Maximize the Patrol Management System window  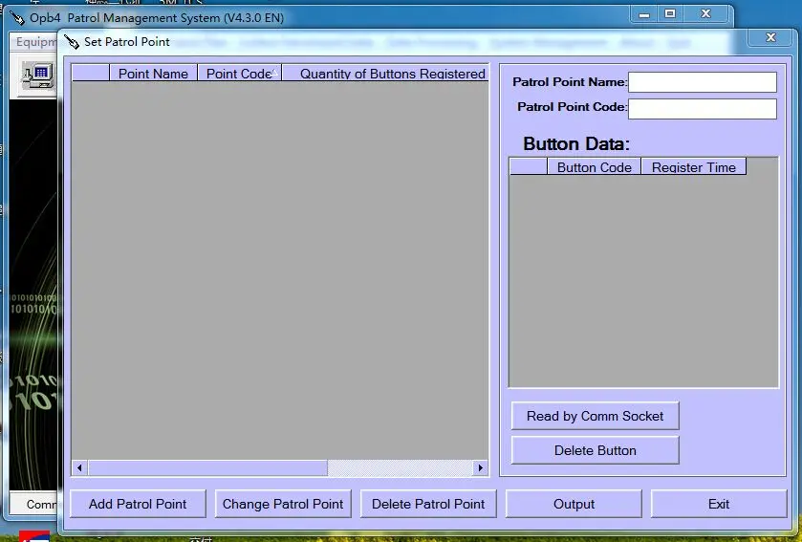(x=670, y=14)
